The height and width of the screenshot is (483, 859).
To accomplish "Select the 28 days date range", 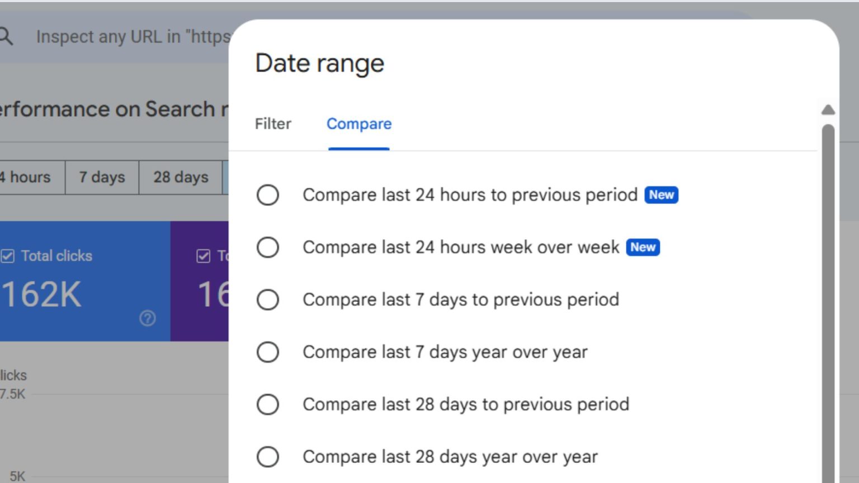I will pyautogui.click(x=180, y=177).
